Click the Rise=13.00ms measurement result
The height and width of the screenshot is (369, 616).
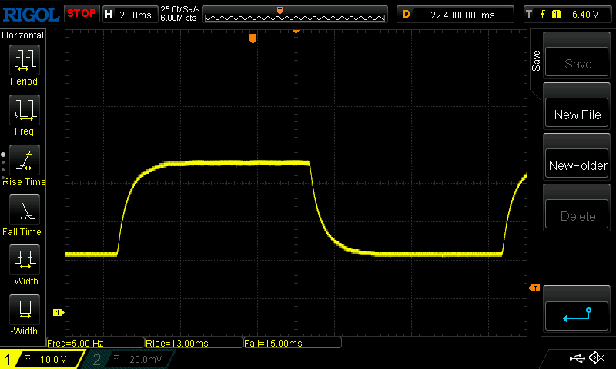194,343
